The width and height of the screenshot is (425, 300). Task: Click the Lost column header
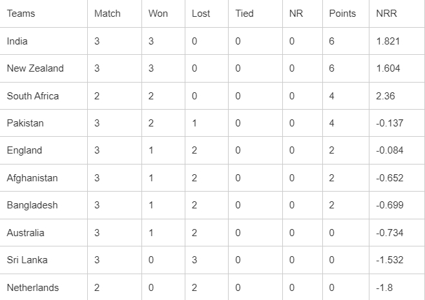(201, 14)
